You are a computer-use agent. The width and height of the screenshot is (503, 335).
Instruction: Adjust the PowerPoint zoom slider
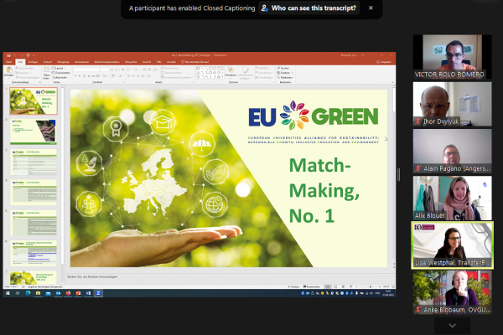click(371, 286)
